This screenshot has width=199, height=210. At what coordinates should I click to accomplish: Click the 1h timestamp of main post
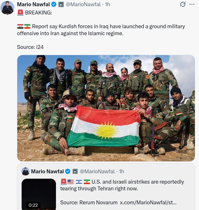107,4
